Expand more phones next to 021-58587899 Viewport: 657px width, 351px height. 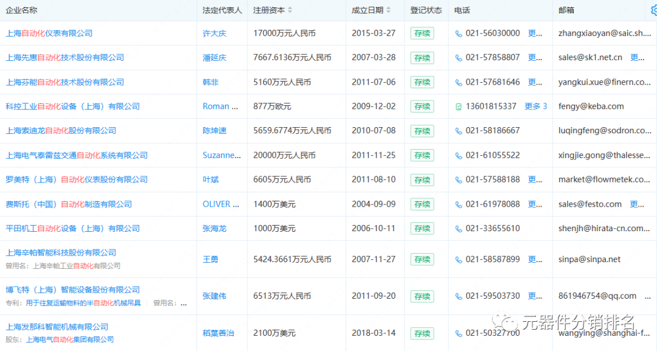[x=535, y=259]
